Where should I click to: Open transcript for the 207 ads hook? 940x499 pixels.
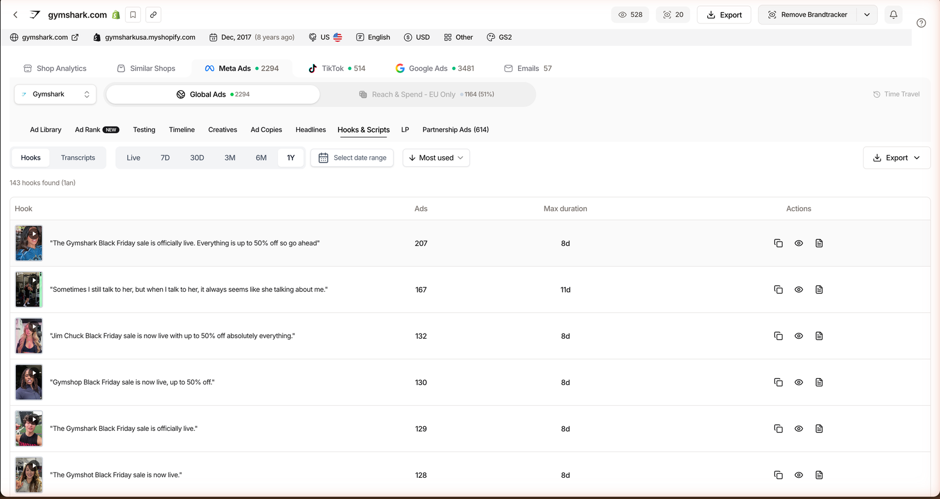click(x=819, y=243)
